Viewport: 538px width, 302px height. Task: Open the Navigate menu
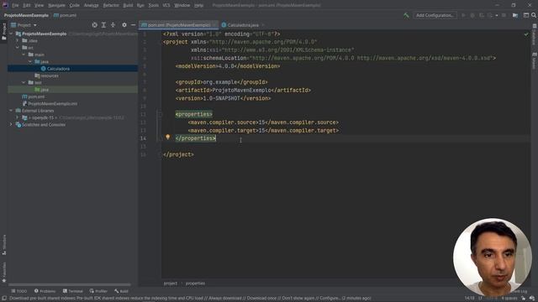(x=56, y=6)
